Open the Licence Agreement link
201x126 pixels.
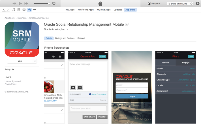pos(13,81)
